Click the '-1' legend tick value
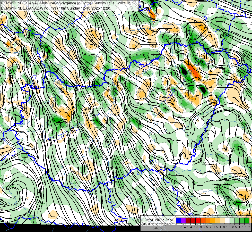252x232 pixels. point(220,227)
